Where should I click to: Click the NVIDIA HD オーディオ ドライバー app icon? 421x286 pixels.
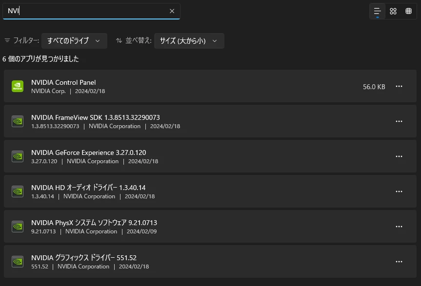[x=18, y=191]
